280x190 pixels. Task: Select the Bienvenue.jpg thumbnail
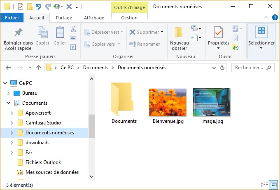tap(167, 102)
